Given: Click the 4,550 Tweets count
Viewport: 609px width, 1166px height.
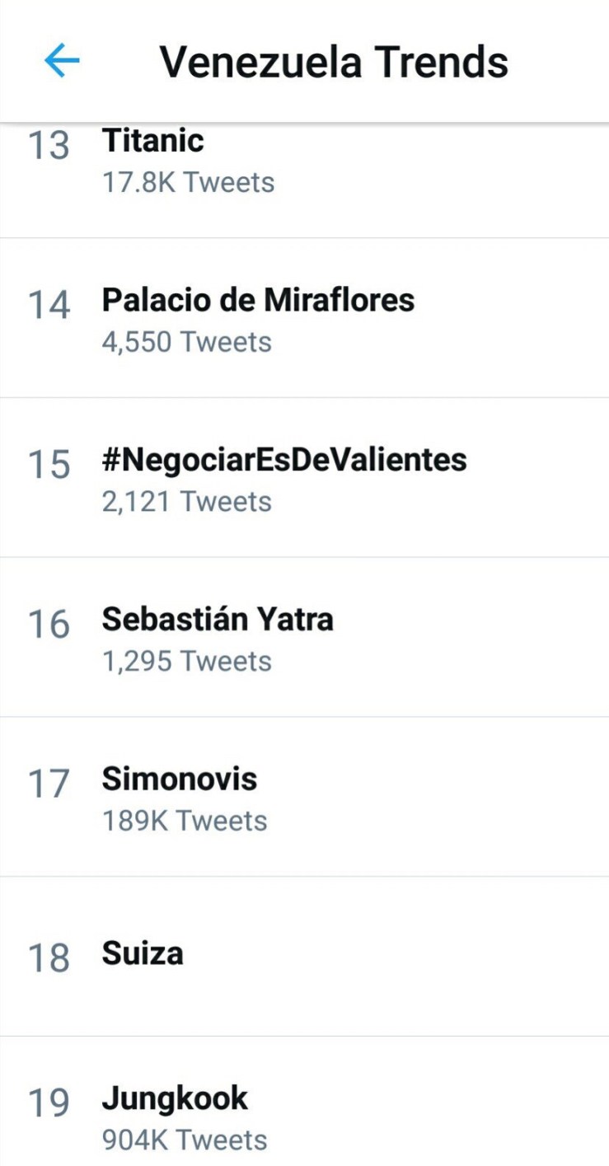Looking at the screenshot, I should click(186, 341).
